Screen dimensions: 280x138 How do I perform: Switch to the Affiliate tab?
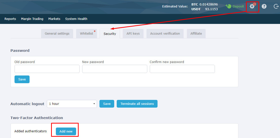pyautogui.click(x=196, y=34)
